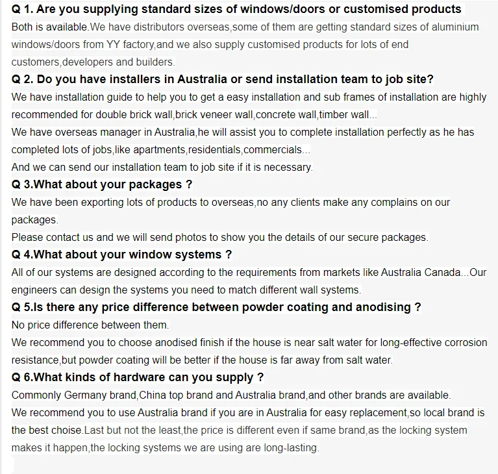Viewport: 498px width, 474px height.
Task: Click the text 'Both is available'
Action: 49,27
